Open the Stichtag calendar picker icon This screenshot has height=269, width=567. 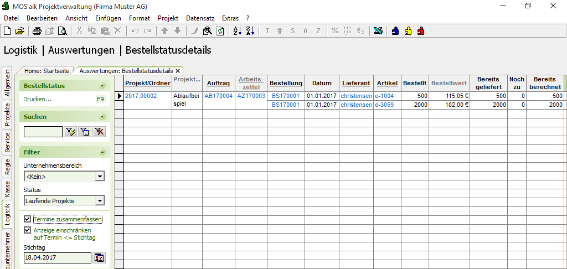click(99, 258)
